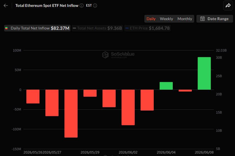This screenshot has height=156, width=235.
Task: Click the -150M left axis label
Action: click(16, 149)
